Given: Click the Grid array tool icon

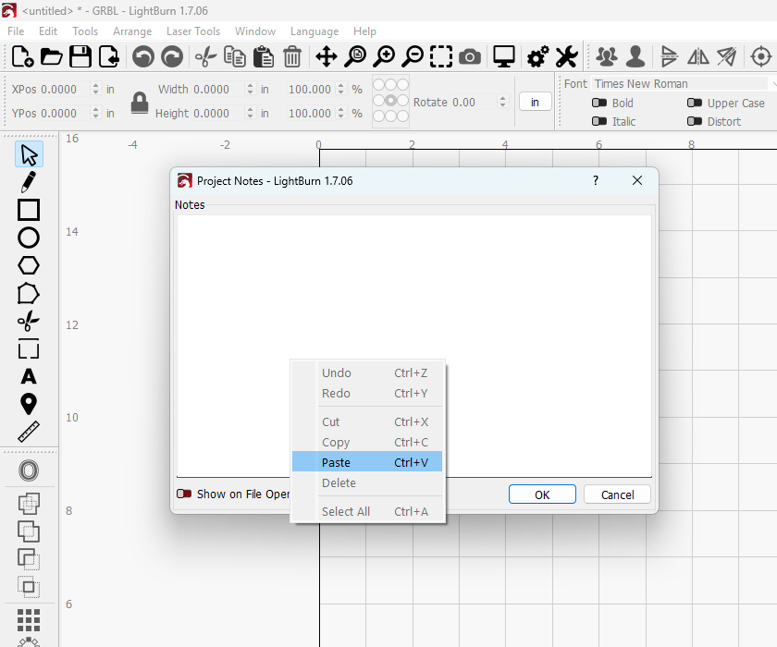Looking at the screenshot, I should point(29,620).
